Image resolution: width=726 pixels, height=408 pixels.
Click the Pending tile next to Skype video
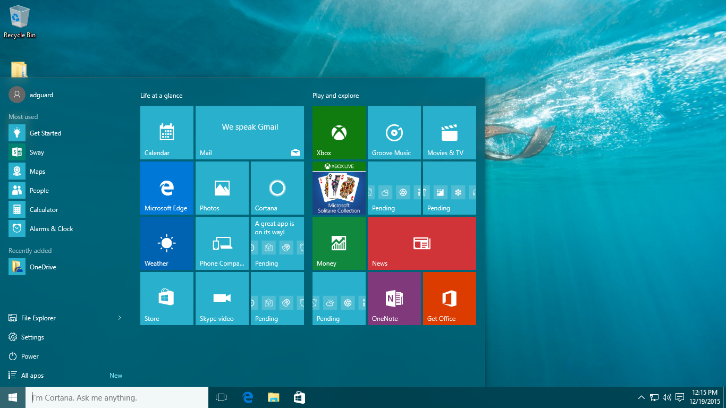pos(277,299)
